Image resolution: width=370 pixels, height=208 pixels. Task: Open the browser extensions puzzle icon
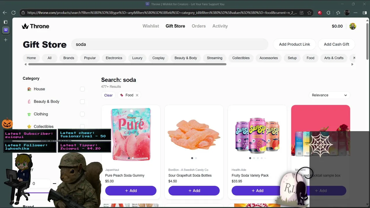coord(328,13)
